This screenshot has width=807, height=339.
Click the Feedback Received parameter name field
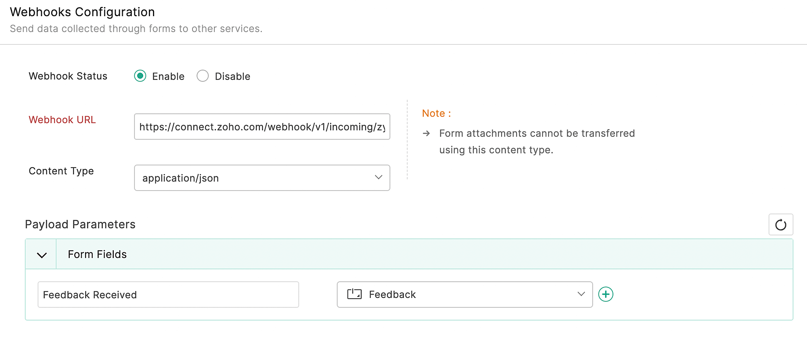click(168, 295)
